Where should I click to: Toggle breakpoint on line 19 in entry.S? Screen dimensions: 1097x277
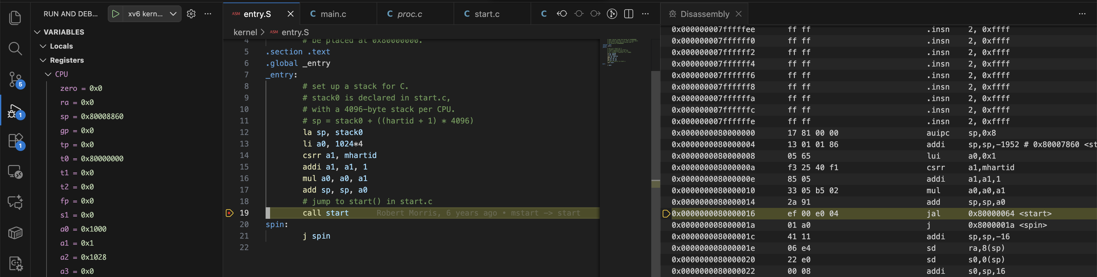(x=230, y=213)
